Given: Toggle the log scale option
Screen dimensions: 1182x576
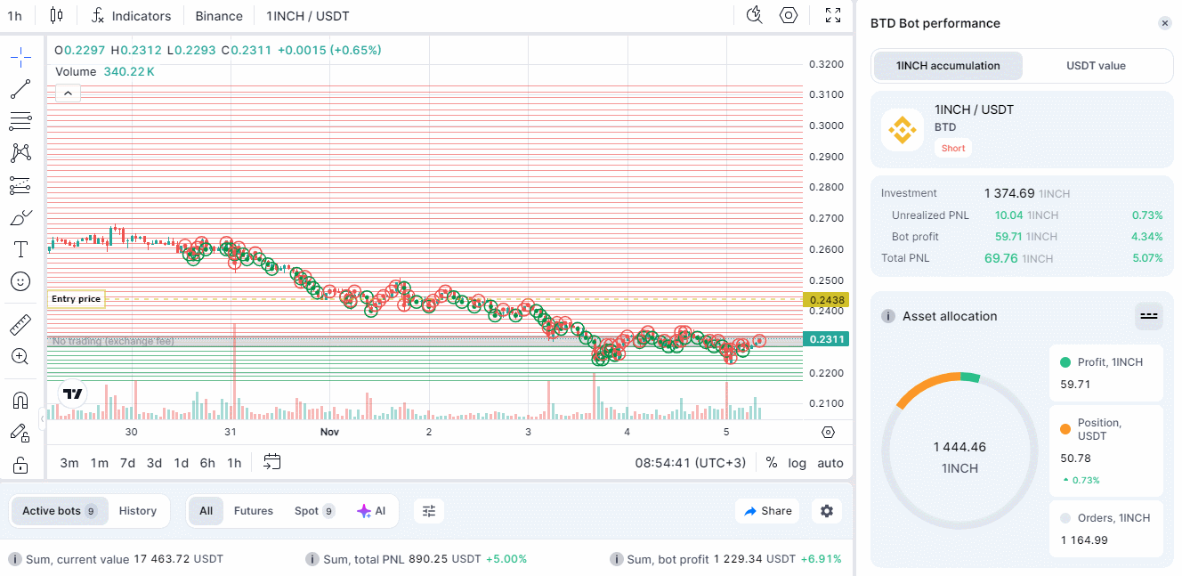Looking at the screenshot, I should click(797, 463).
